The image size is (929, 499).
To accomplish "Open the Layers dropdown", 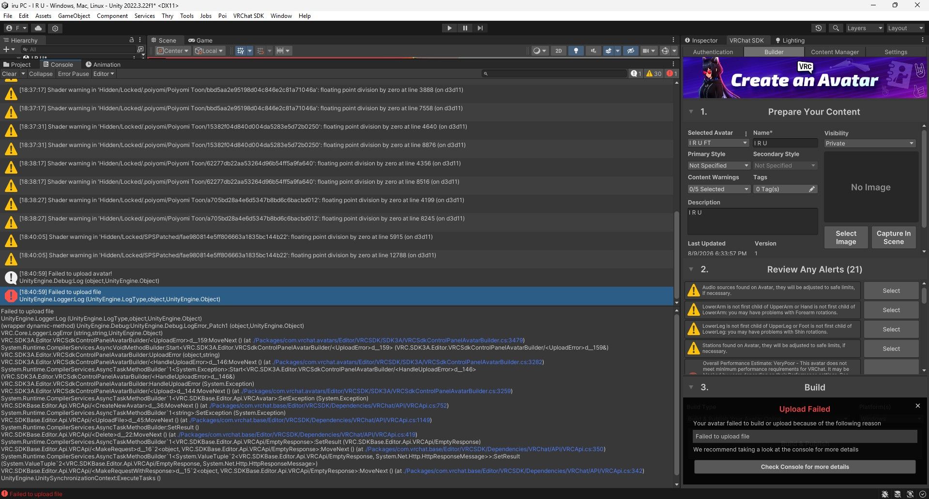I will point(864,28).
